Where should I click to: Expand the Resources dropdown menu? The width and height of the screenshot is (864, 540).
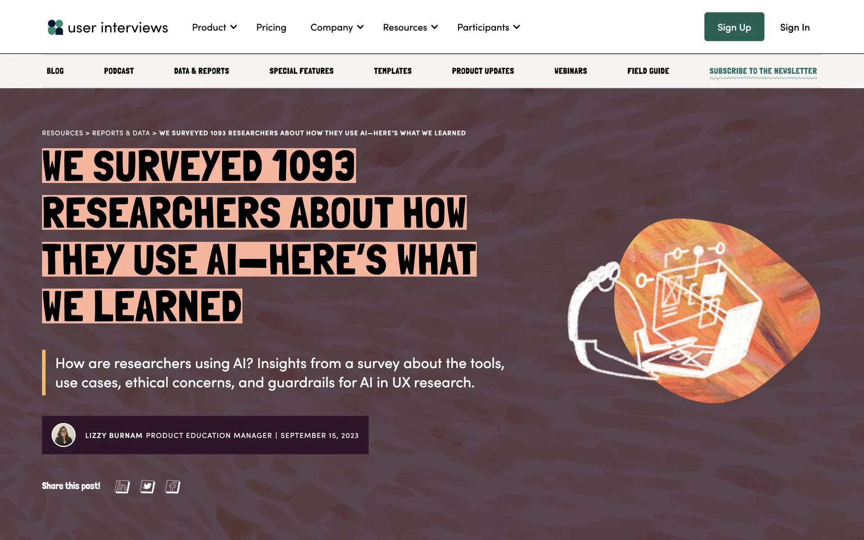410,27
